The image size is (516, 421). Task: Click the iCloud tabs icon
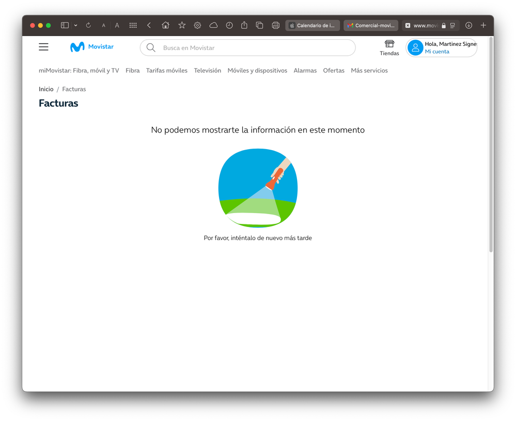point(213,25)
